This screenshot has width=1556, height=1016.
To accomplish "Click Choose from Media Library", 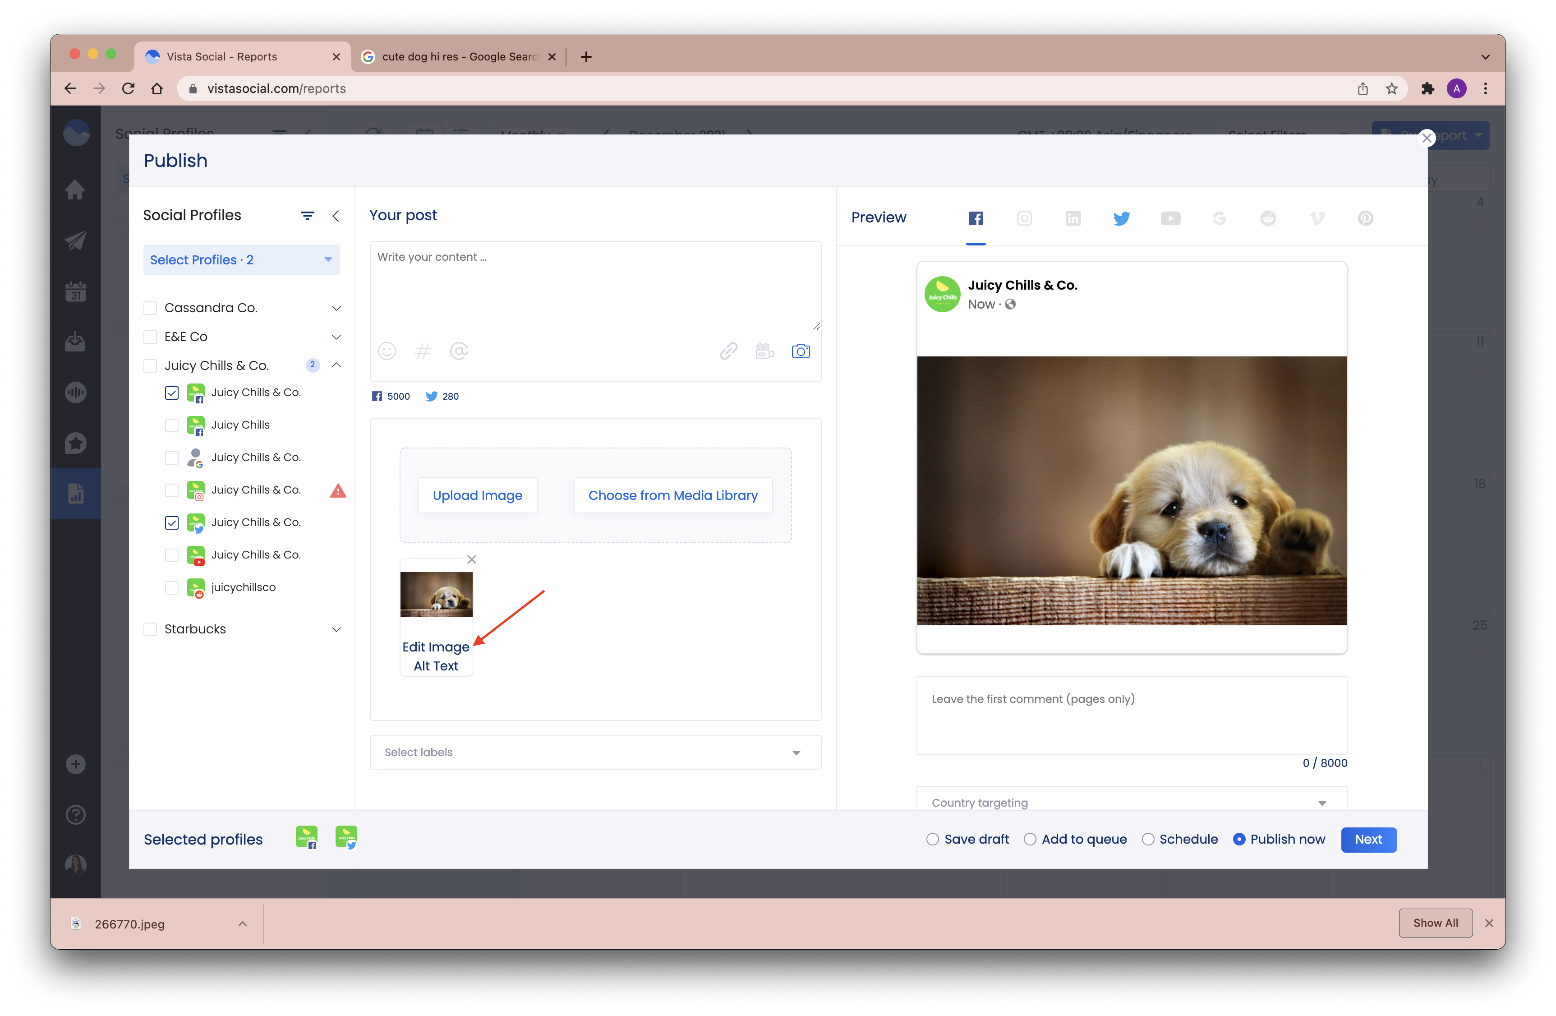I will pyautogui.click(x=673, y=495).
